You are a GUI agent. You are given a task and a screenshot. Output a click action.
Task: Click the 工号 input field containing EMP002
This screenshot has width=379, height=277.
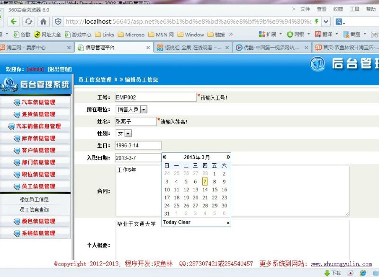point(155,97)
